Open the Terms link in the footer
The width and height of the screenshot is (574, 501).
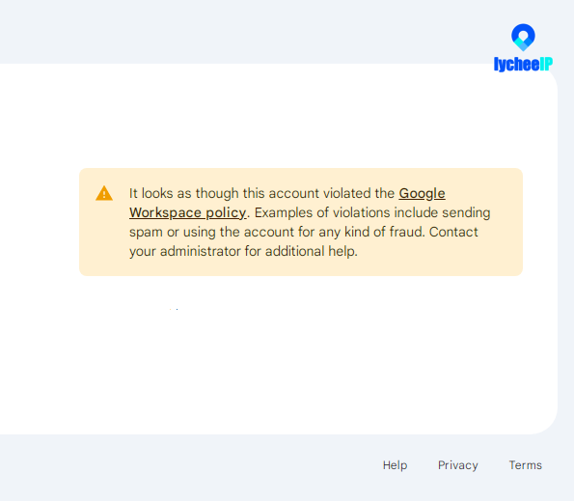(526, 465)
